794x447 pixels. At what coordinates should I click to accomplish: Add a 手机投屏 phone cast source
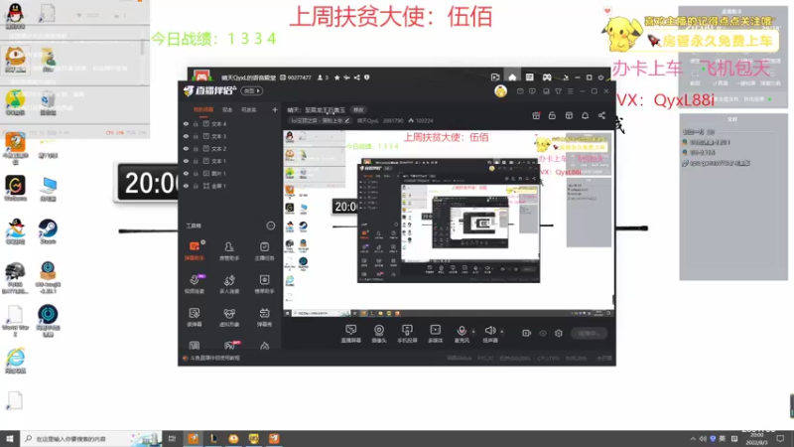(407, 334)
